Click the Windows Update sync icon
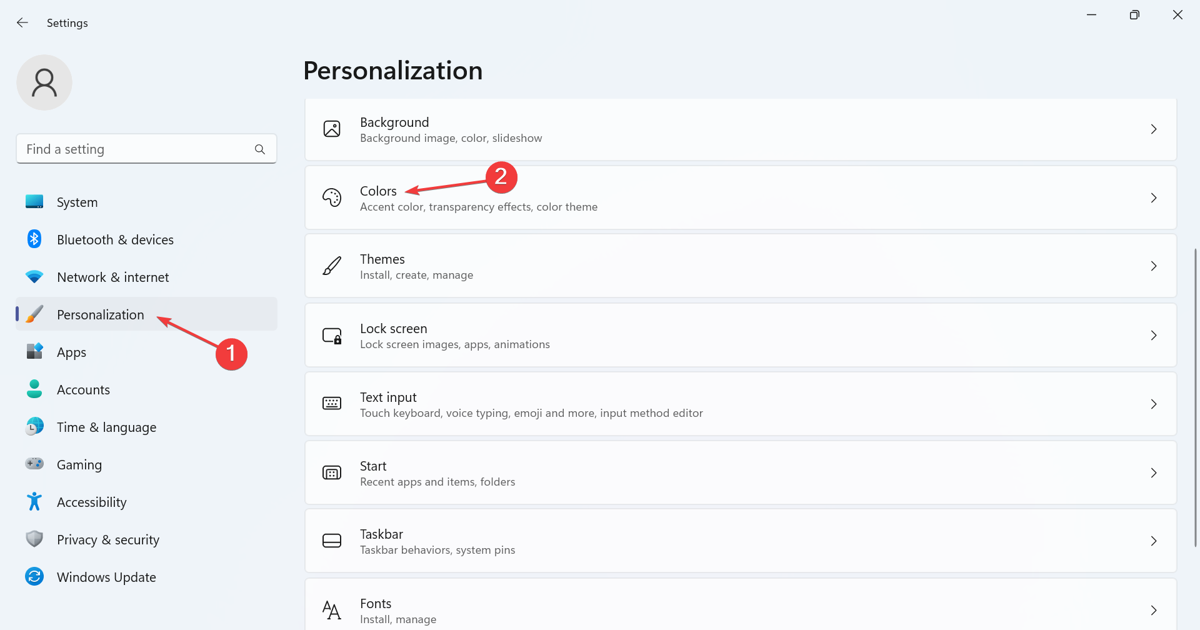 pos(34,576)
